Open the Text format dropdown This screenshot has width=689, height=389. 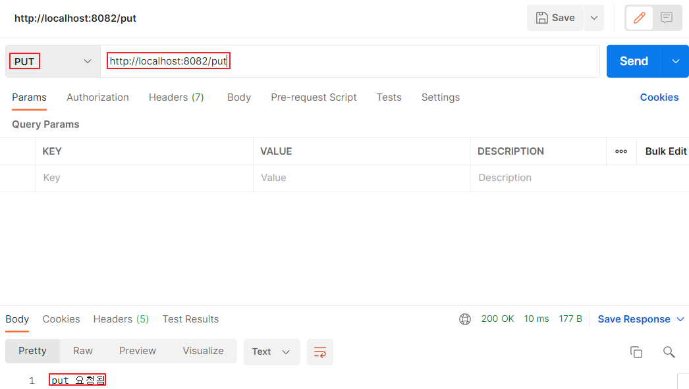[271, 351]
